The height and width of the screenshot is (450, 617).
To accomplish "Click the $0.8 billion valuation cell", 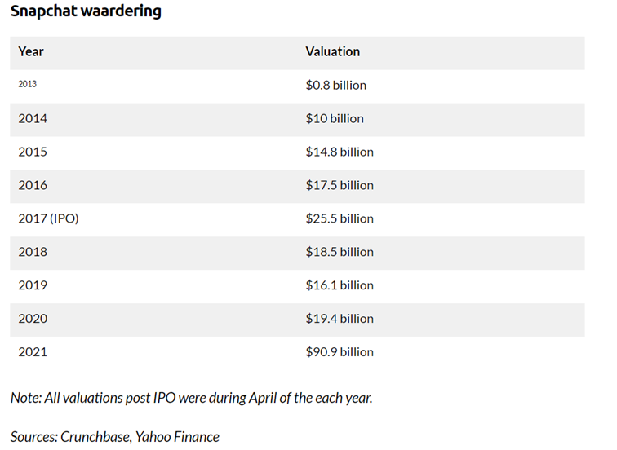I will (x=335, y=85).
